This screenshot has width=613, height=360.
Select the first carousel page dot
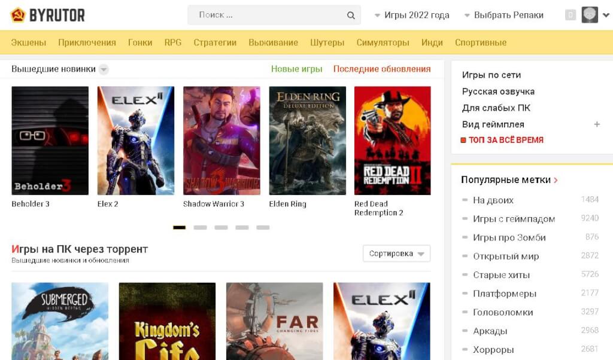(180, 227)
